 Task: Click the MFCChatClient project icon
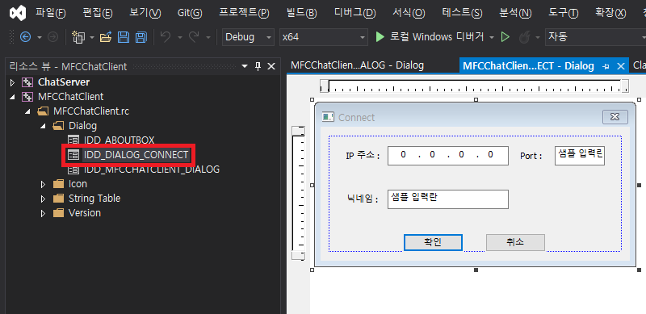[27, 97]
